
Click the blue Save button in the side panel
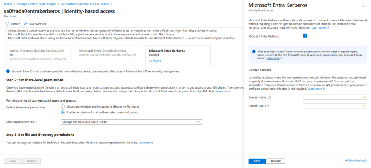coord(257,161)
